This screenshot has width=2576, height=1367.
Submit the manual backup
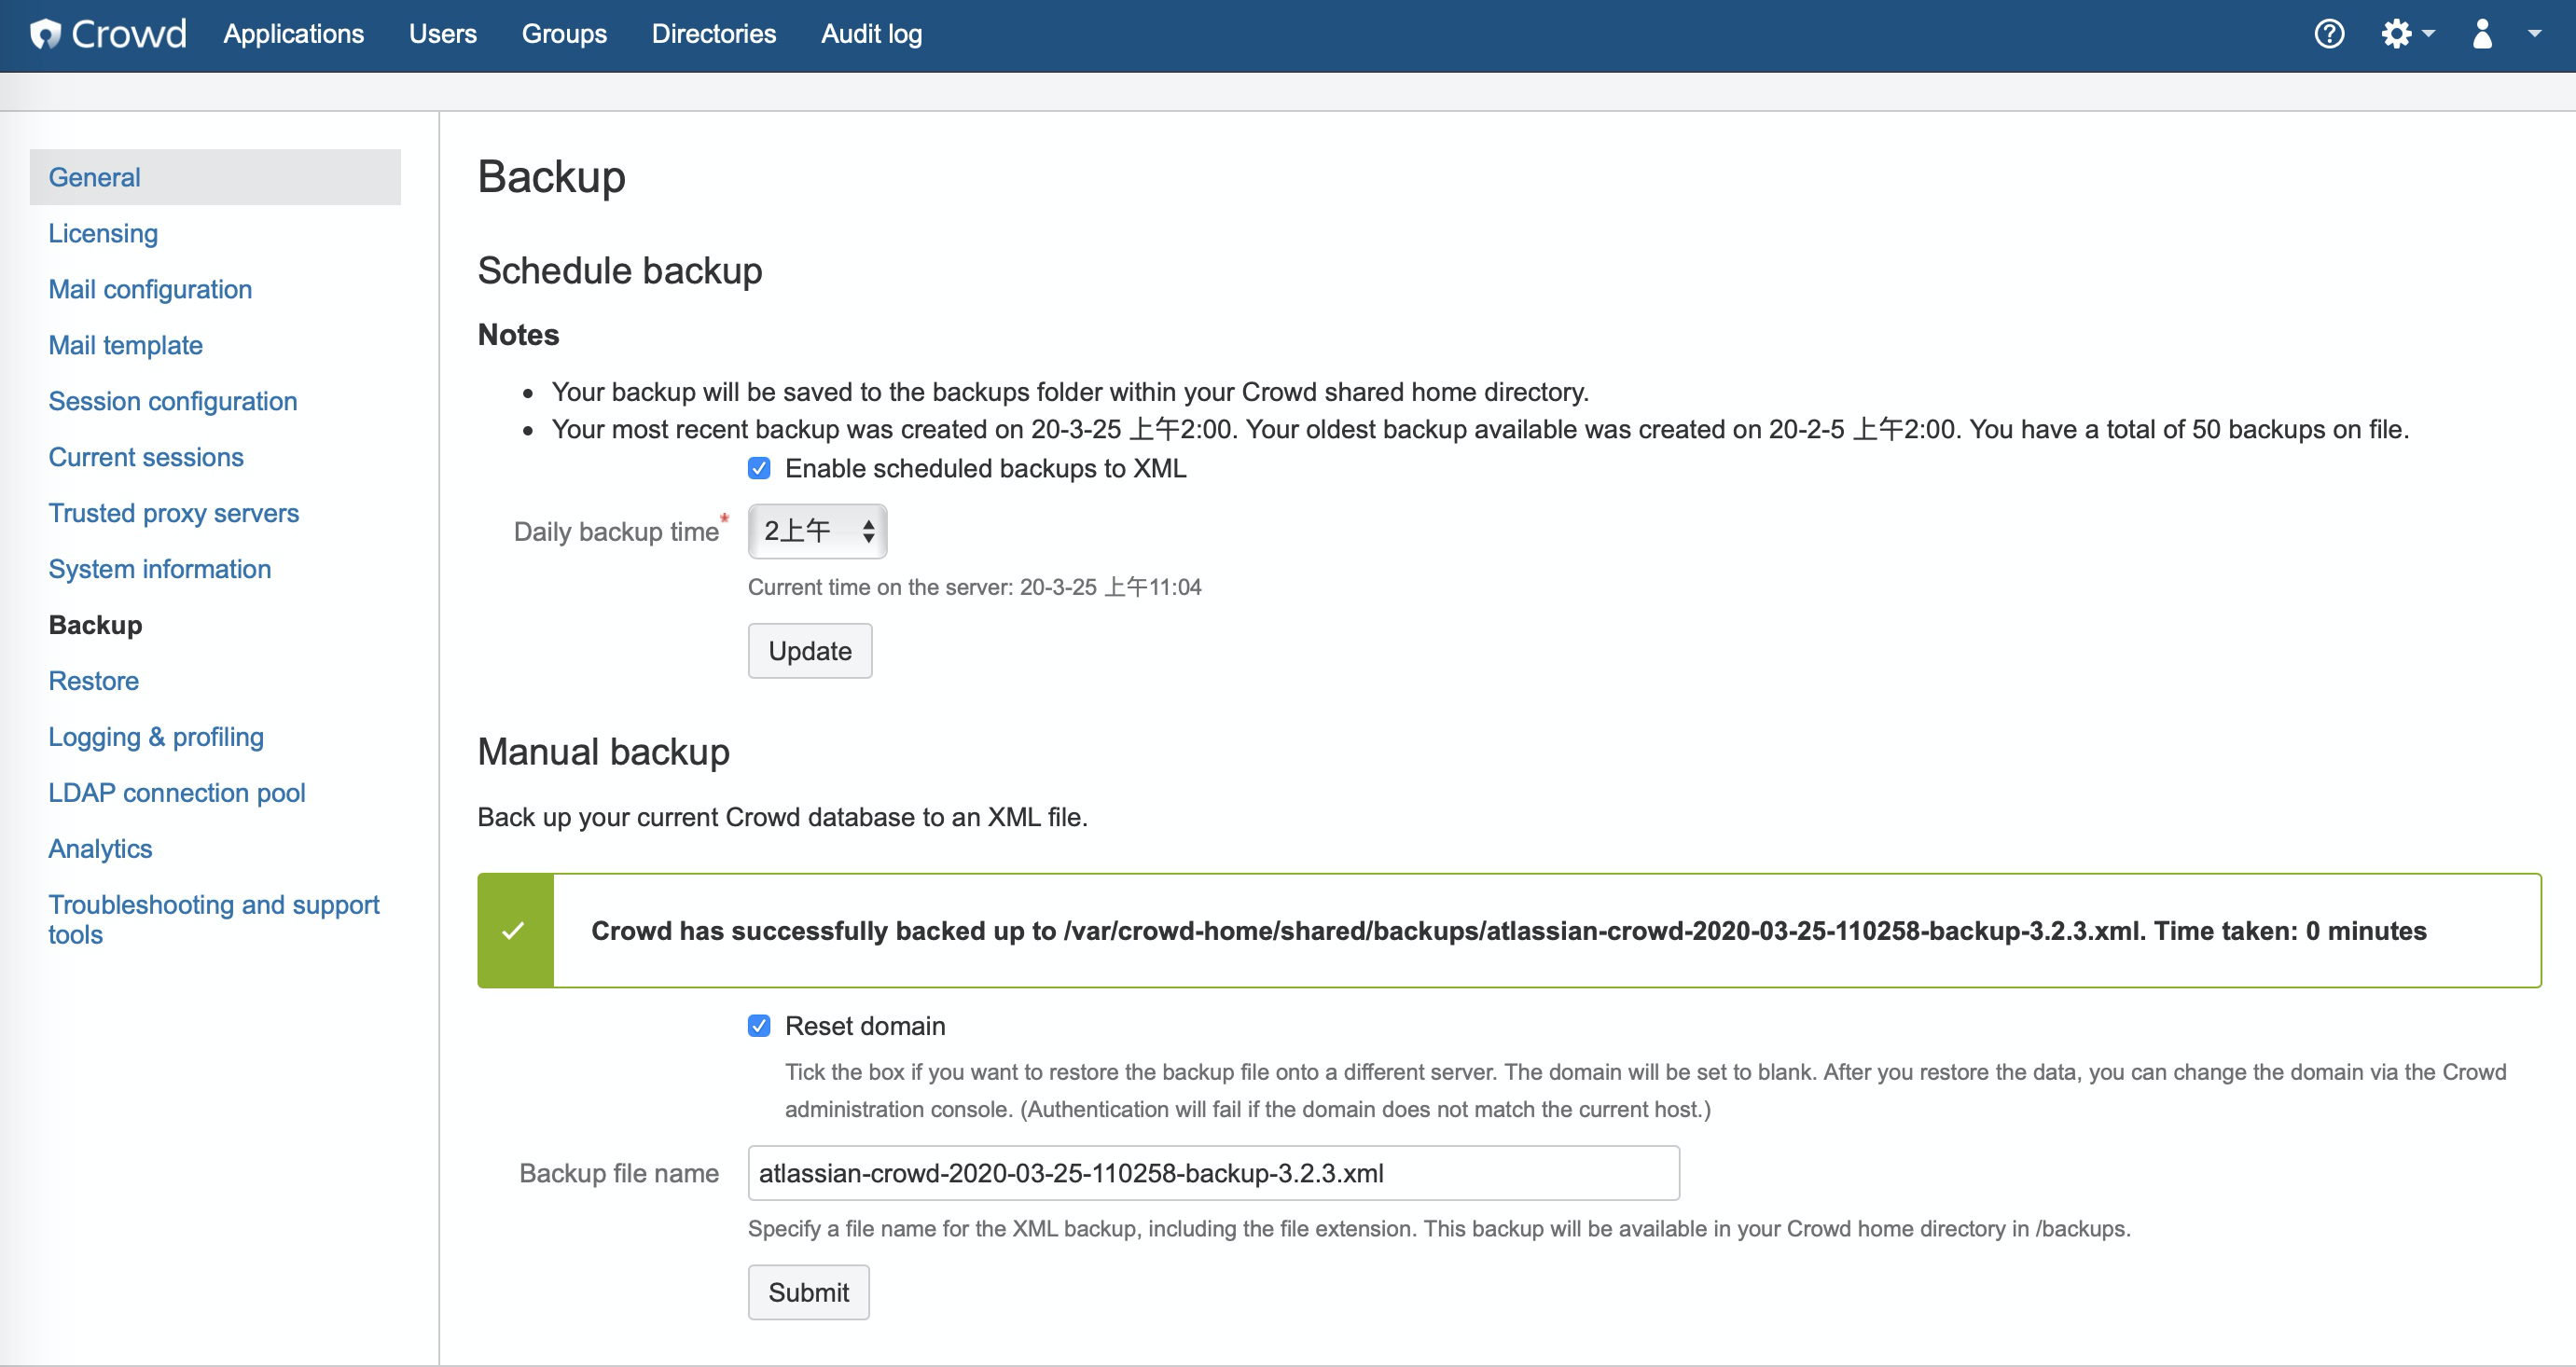tap(808, 1291)
